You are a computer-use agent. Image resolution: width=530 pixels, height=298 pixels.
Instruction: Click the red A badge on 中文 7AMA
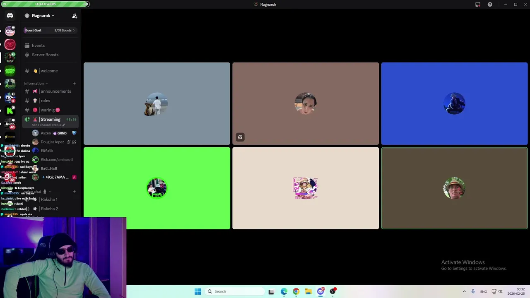(x=74, y=177)
